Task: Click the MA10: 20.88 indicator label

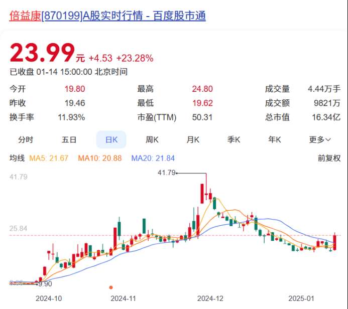Action: coord(99,158)
